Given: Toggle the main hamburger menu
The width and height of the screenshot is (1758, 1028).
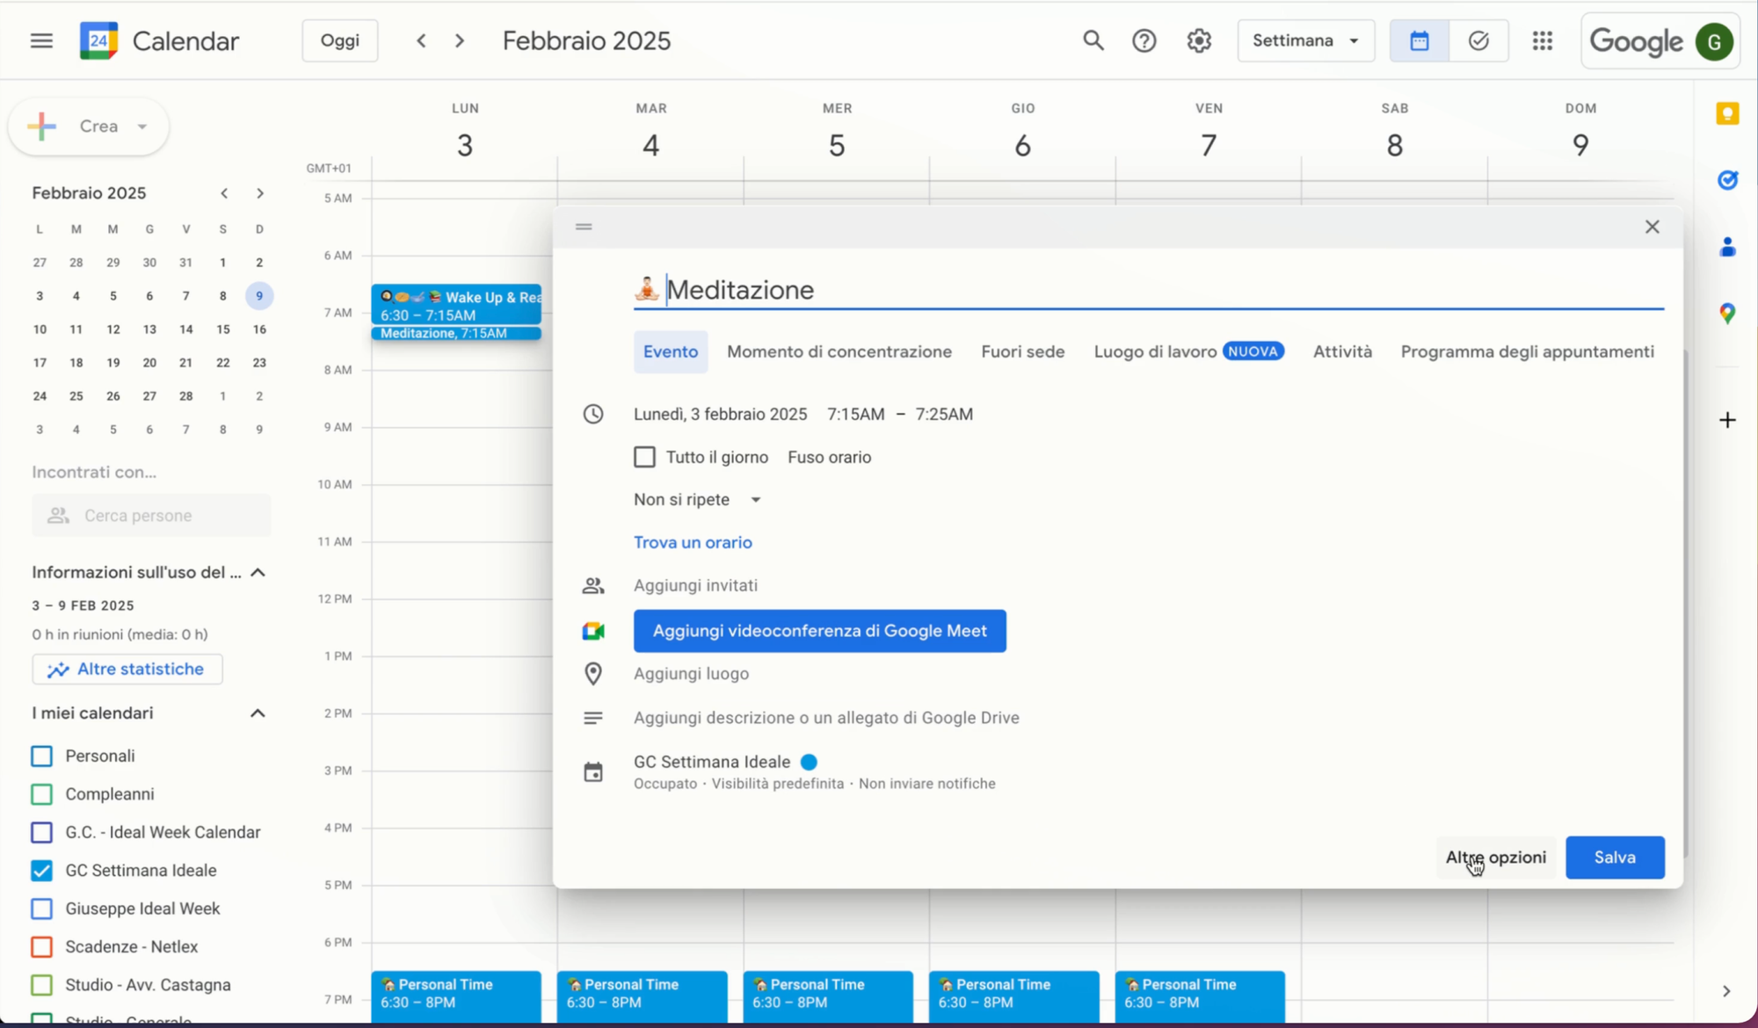Looking at the screenshot, I should [x=41, y=40].
